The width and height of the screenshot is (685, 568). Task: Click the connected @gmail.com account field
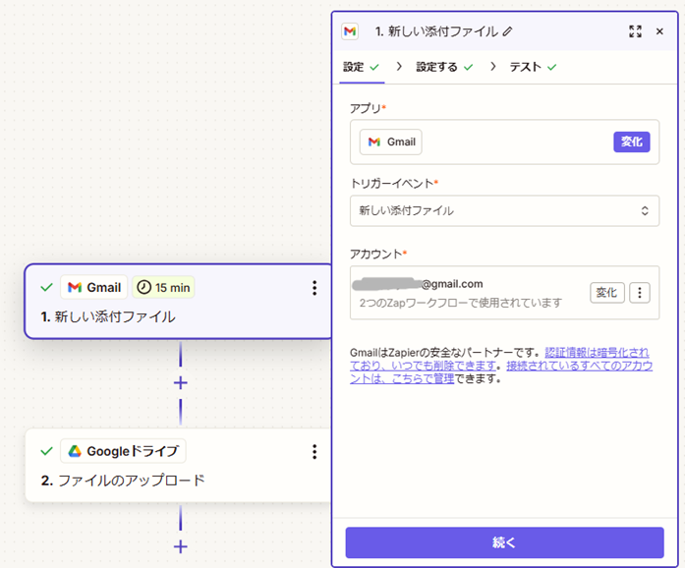[x=504, y=293]
